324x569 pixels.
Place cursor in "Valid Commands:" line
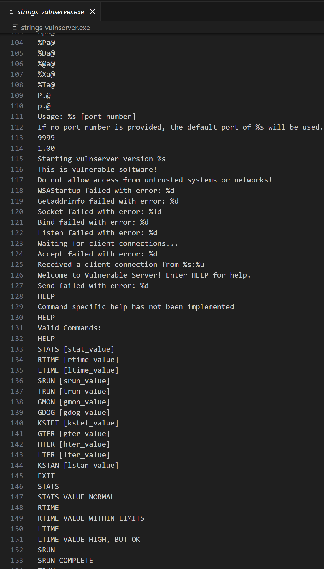click(x=69, y=328)
